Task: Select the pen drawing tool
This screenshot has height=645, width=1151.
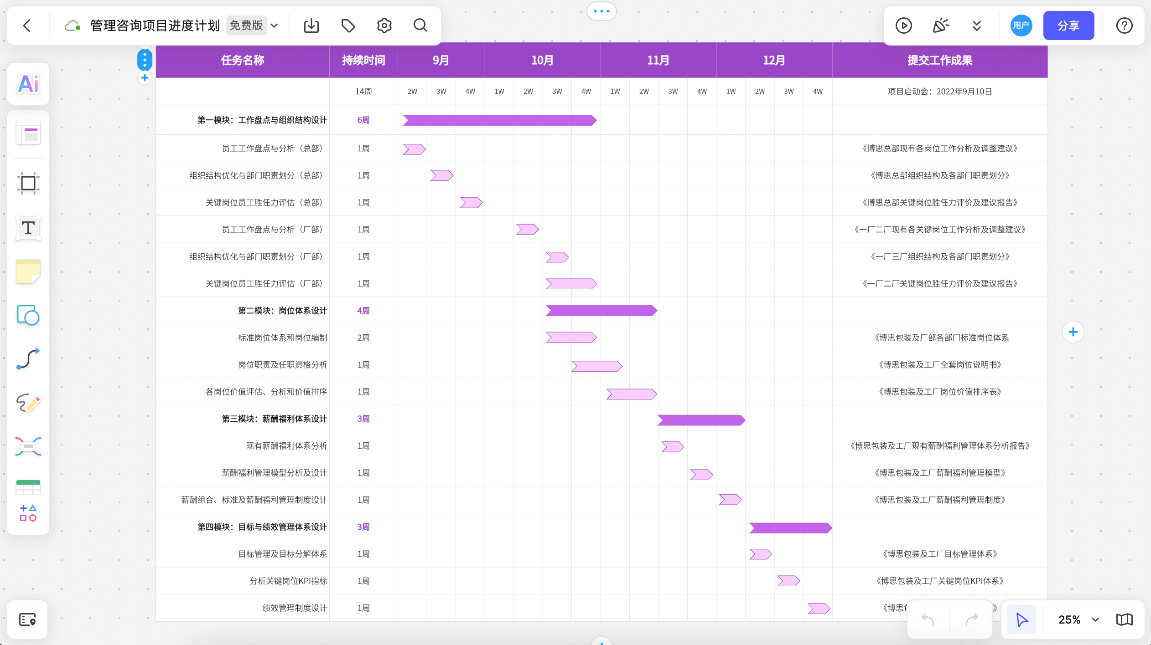Action: click(28, 403)
